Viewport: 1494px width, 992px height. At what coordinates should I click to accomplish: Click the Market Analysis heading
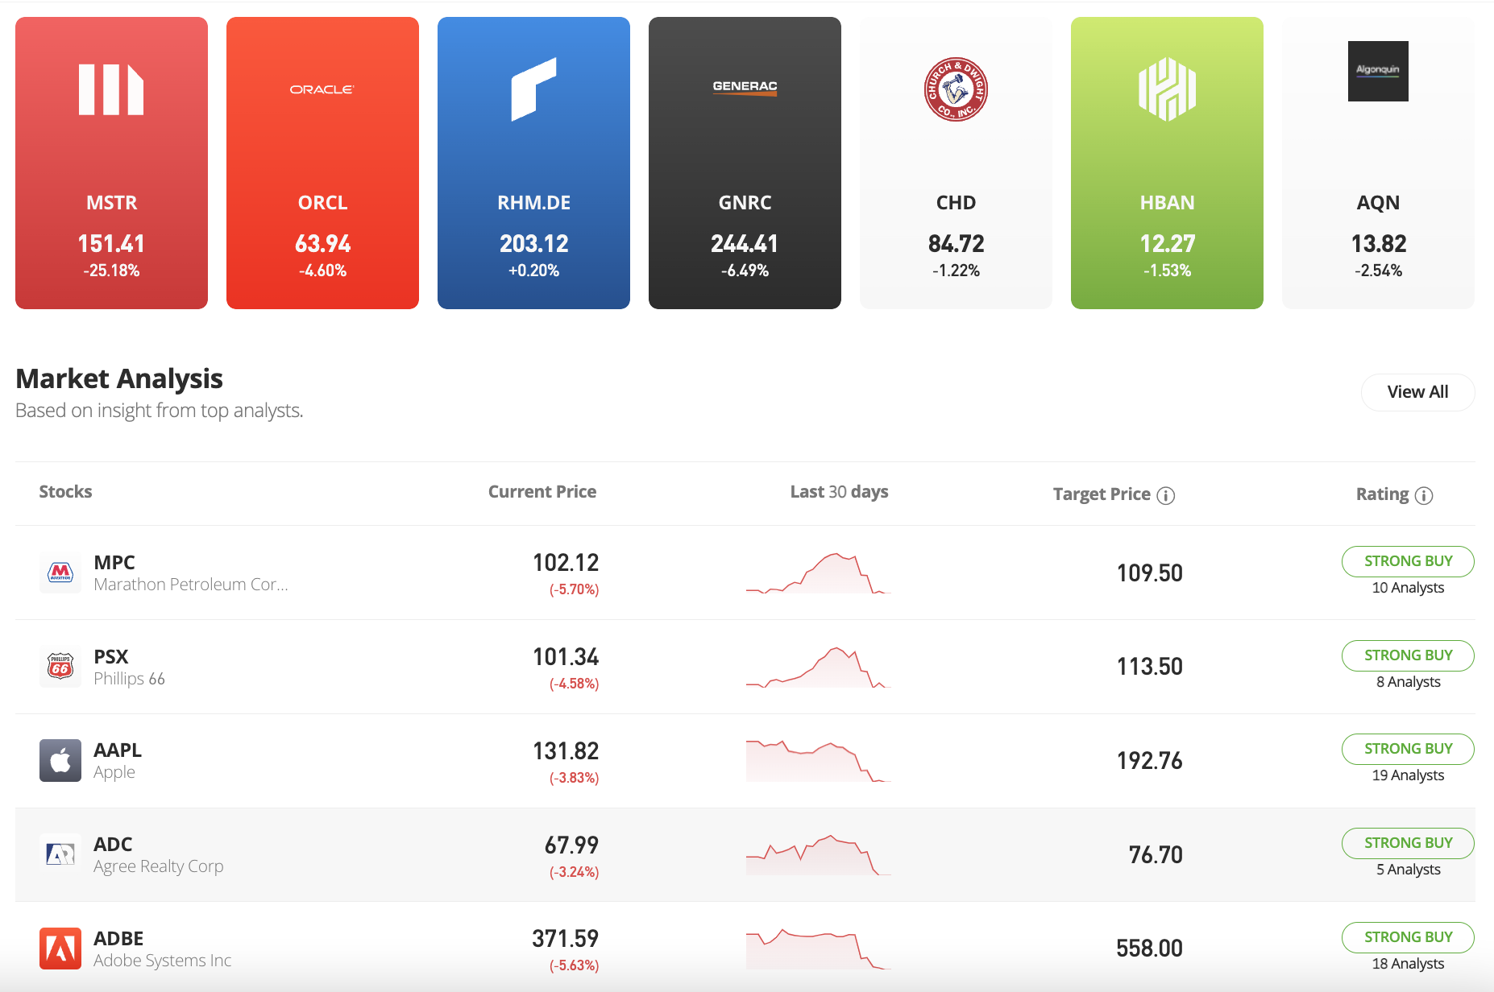119,378
